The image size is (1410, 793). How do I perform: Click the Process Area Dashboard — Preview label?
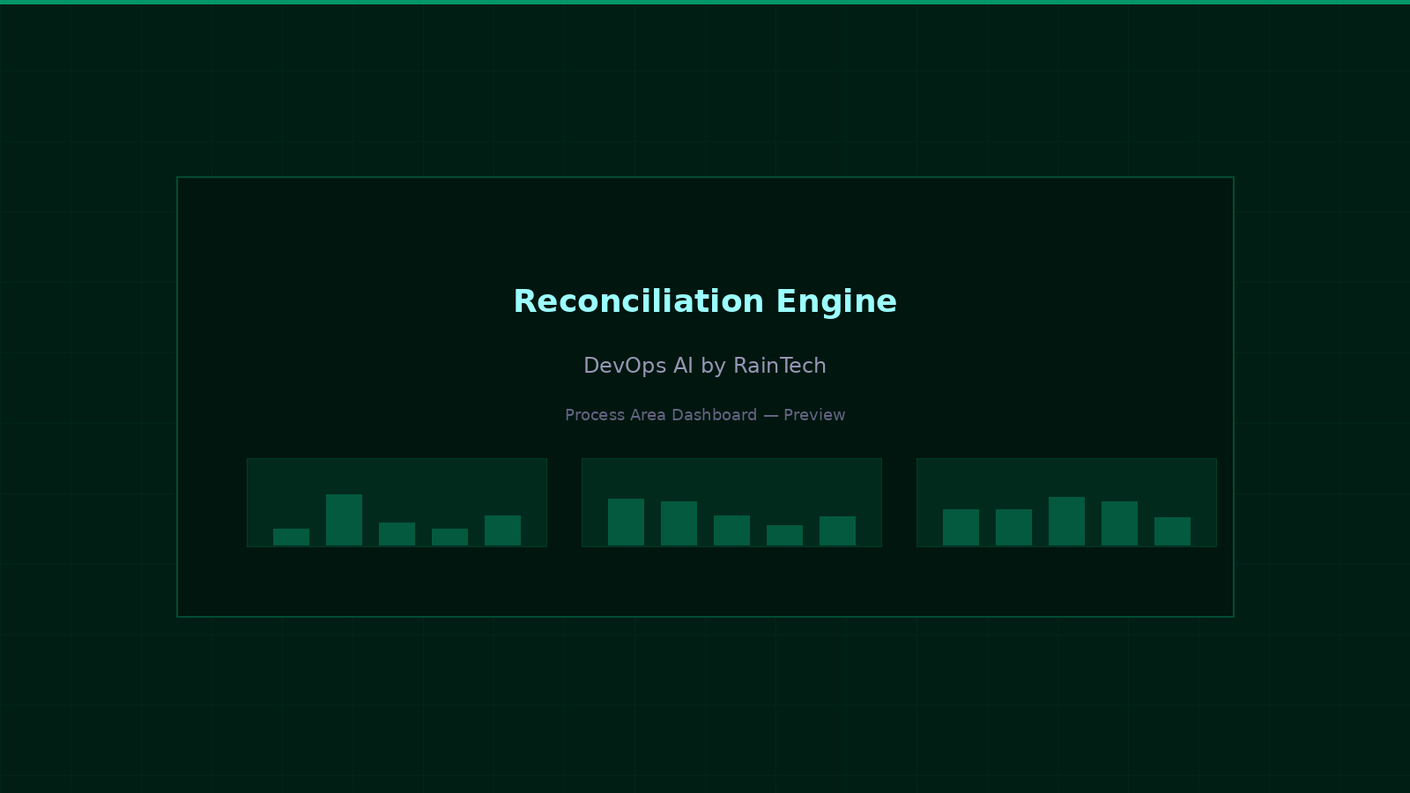click(x=705, y=415)
